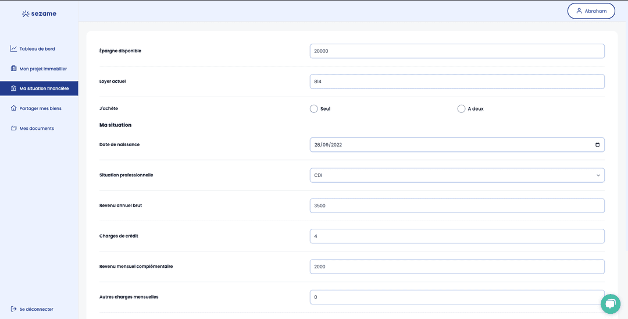This screenshot has width=628, height=319.
Task: Select the A deux radio button
Action: pyautogui.click(x=461, y=109)
